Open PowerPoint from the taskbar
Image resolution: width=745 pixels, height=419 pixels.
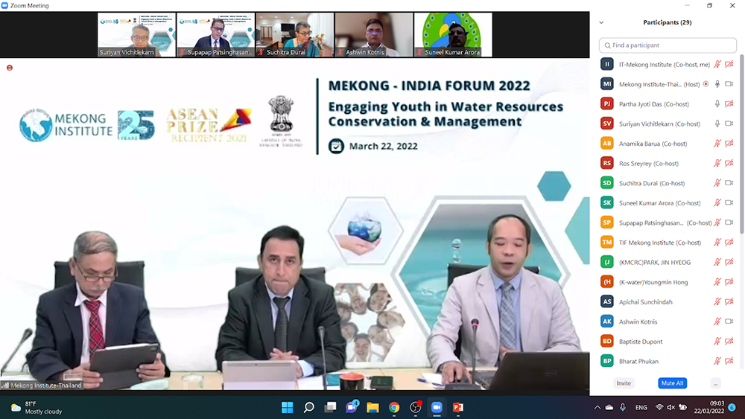(458, 407)
